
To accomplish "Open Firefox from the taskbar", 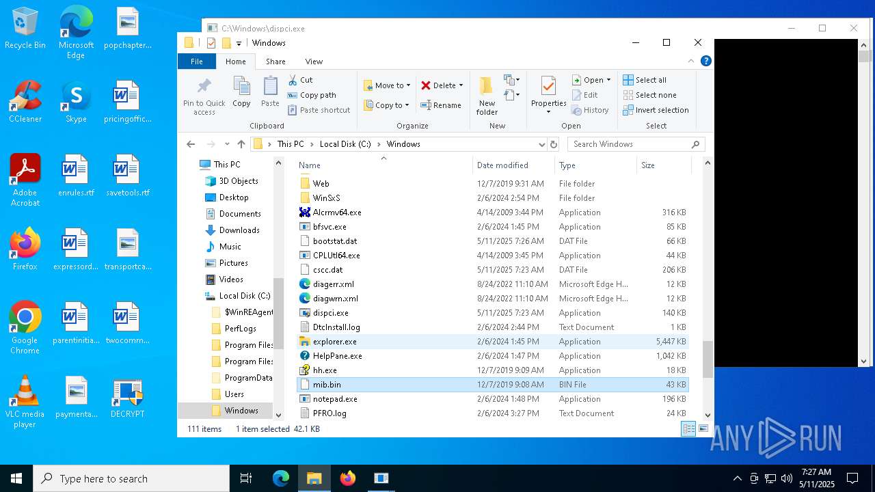I will [x=348, y=478].
